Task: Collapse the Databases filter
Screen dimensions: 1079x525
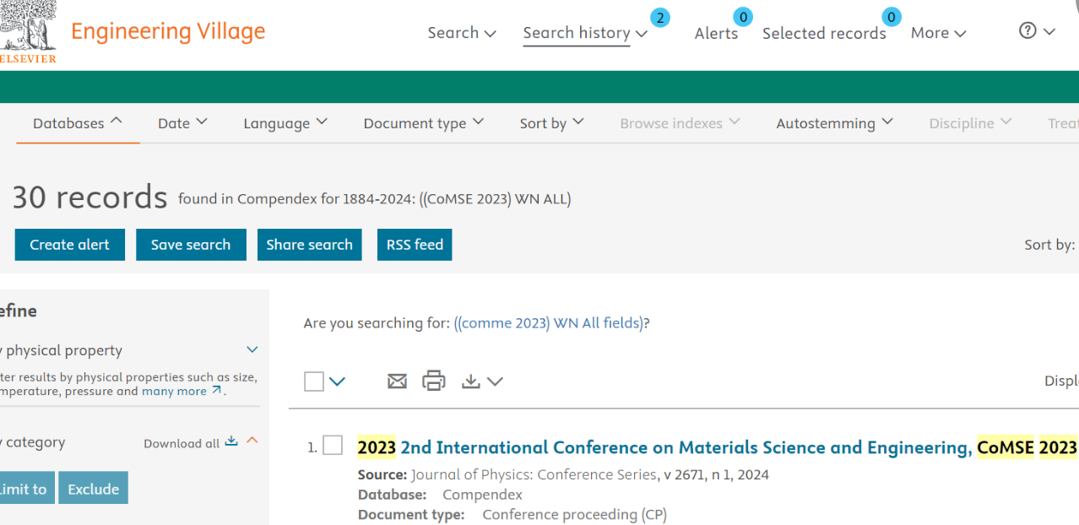Action: [78, 123]
